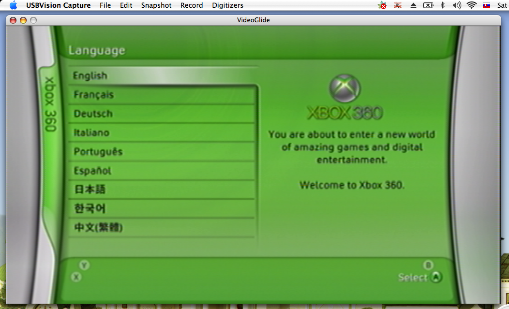Click the Select label text
509x309 pixels.
[x=413, y=278]
